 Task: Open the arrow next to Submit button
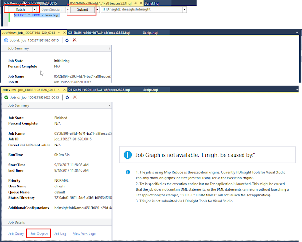point(97,9)
